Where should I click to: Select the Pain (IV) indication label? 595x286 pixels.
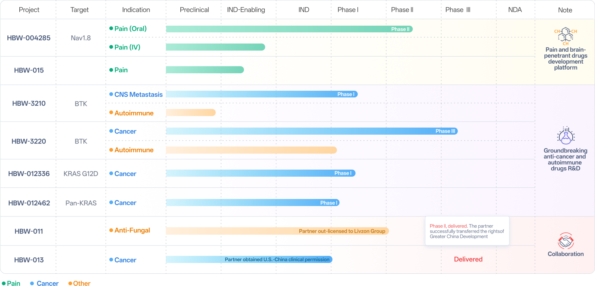point(127,47)
